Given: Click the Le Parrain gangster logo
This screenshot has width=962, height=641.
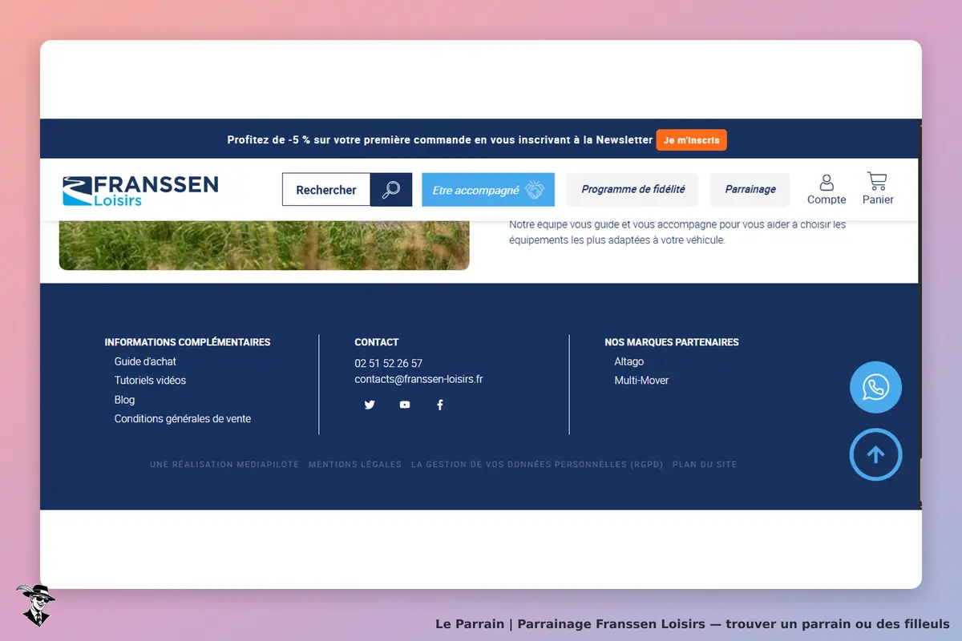Looking at the screenshot, I should point(35,605).
